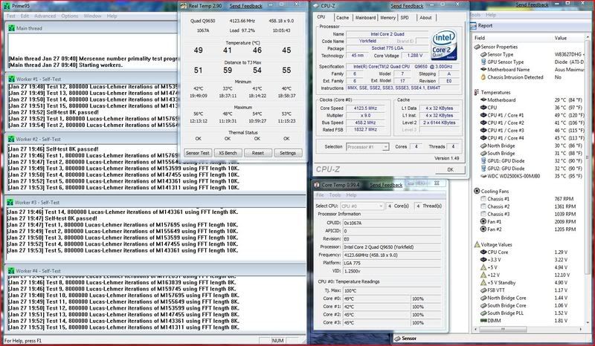Select the Sensor Properties group icon

(x=477, y=47)
